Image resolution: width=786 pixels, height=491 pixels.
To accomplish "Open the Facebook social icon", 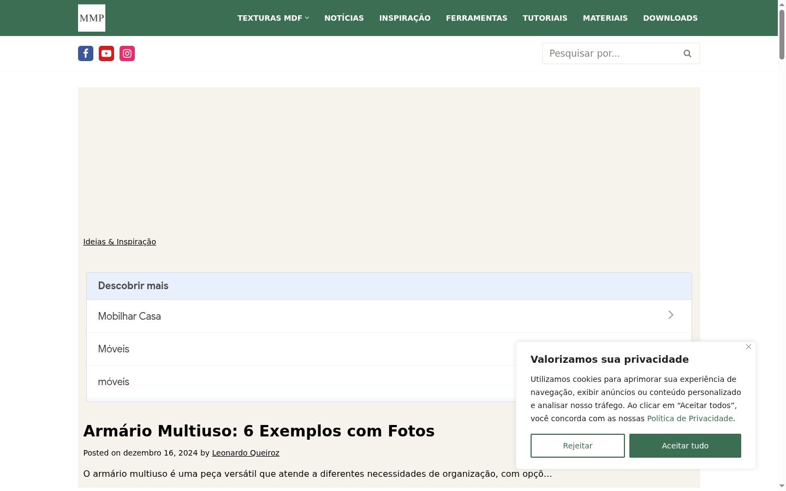I will (x=86, y=53).
